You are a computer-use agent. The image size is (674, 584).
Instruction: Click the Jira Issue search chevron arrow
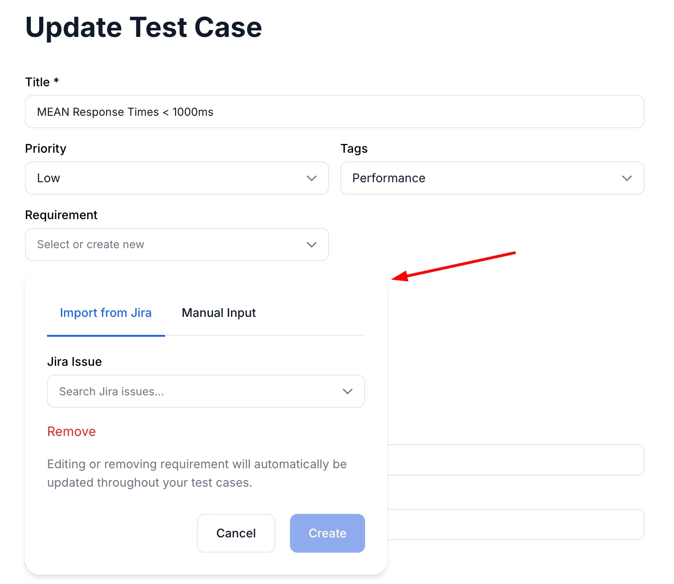coord(348,391)
